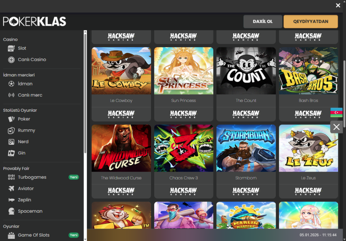Open The Wildwood Curse game thumbnail
Screen dimensions: 346x241
pyautogui.click(x=121, y=148)
